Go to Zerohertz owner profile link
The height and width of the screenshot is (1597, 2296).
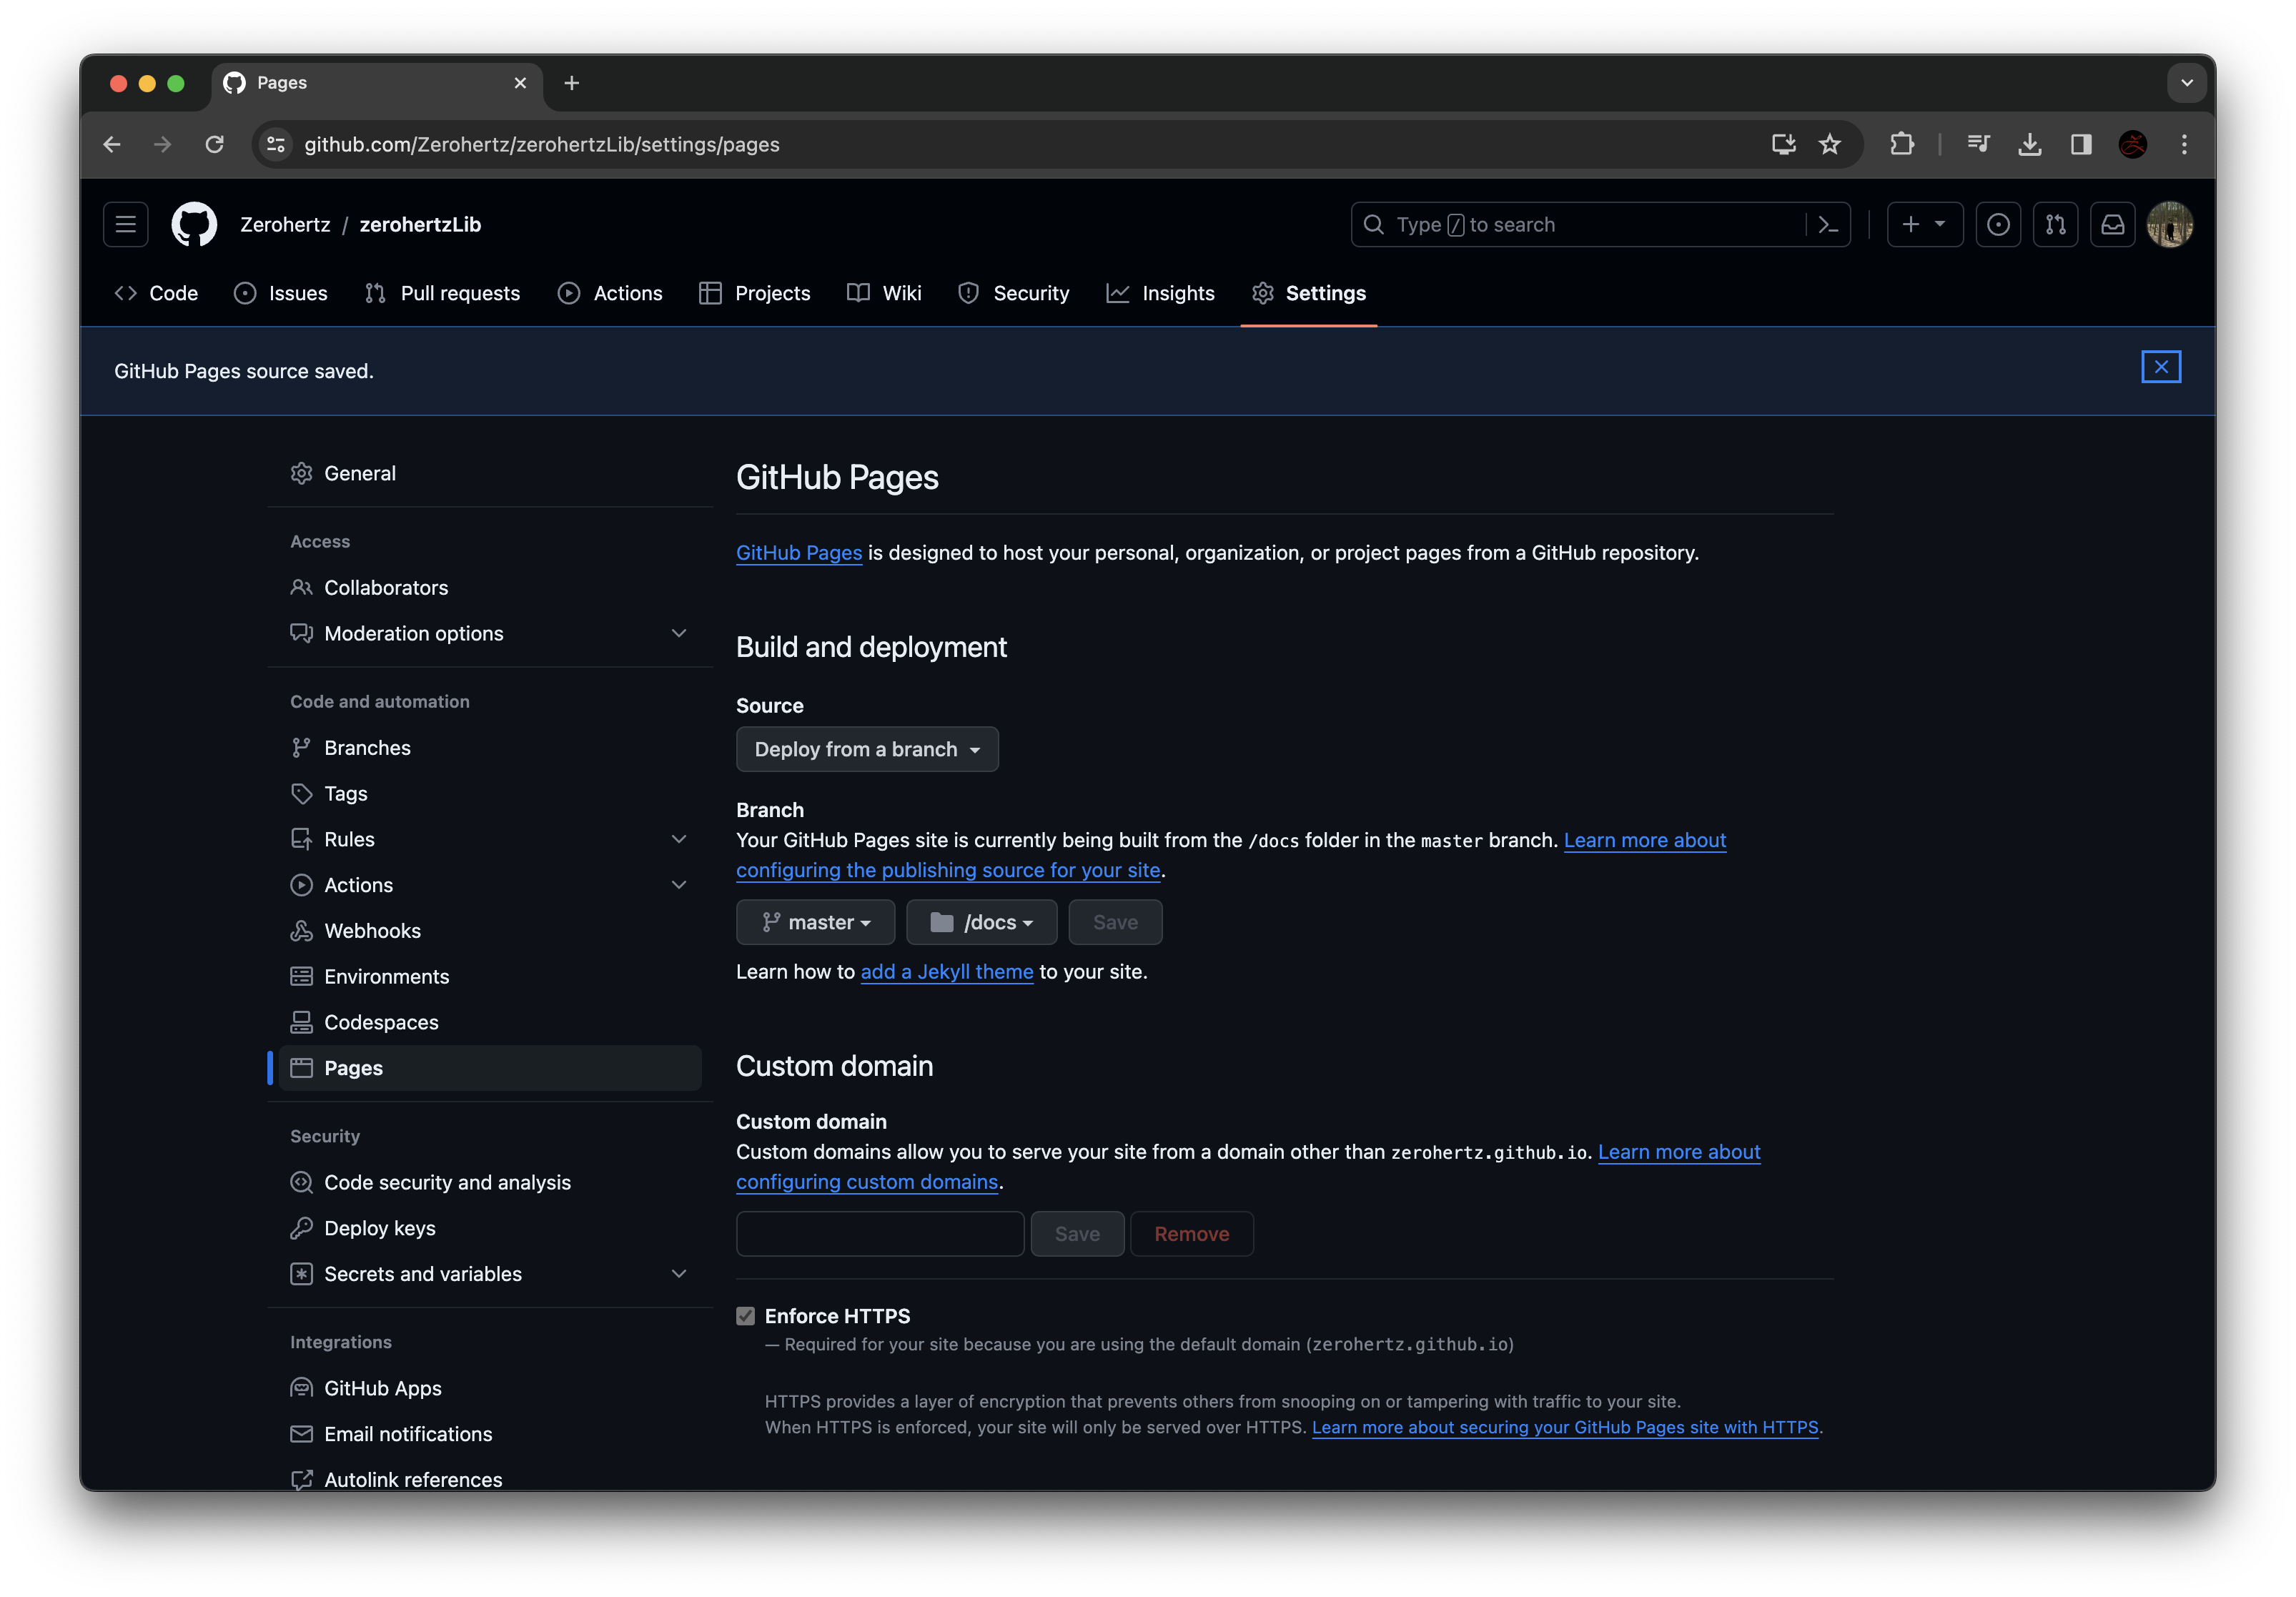[285, 225]
